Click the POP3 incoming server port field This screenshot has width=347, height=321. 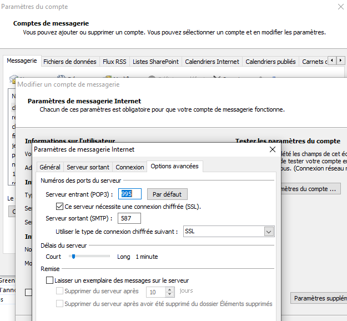pos(130,194)
